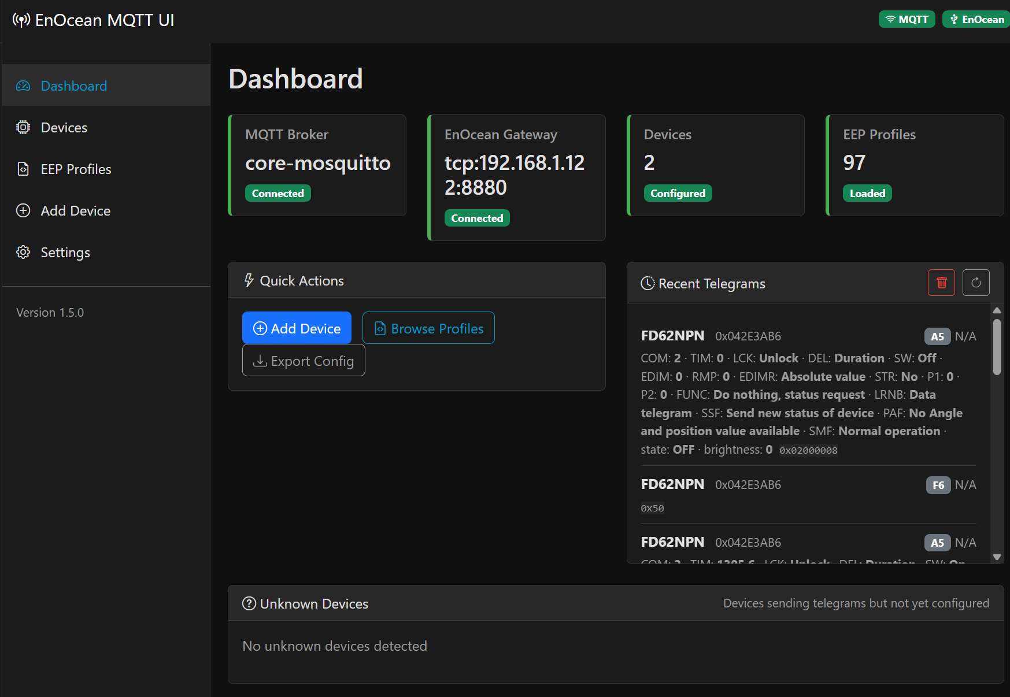Click the Settings gear icon in sidebar

[23, 253]
